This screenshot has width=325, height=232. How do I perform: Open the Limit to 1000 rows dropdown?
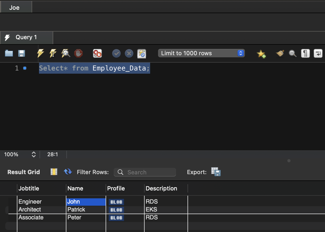tap(240, 53)
